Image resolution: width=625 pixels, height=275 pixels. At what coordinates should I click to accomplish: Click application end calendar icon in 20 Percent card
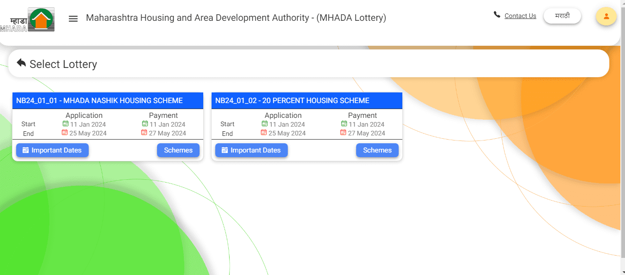pos(264,133)
